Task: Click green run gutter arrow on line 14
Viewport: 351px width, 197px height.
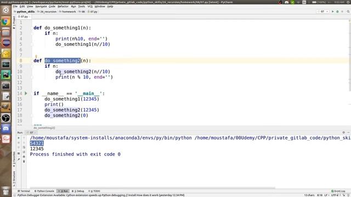Action: 26,94
